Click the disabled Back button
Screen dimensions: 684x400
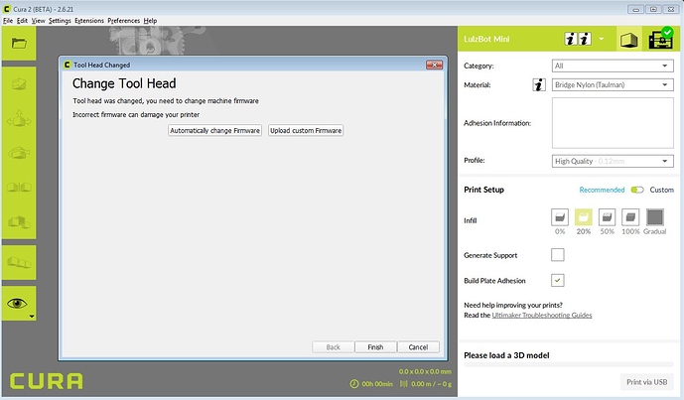333,347
